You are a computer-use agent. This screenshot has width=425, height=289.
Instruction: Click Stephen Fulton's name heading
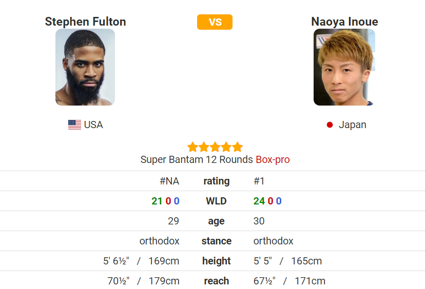[x=85, y=22]
